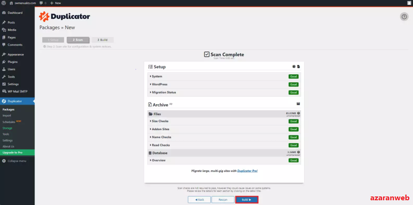
Task: Expand the Addon Sites row
Action: [x=224, y=129]
